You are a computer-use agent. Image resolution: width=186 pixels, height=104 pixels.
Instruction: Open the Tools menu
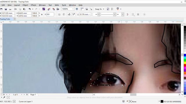click(x=64, y=5)
